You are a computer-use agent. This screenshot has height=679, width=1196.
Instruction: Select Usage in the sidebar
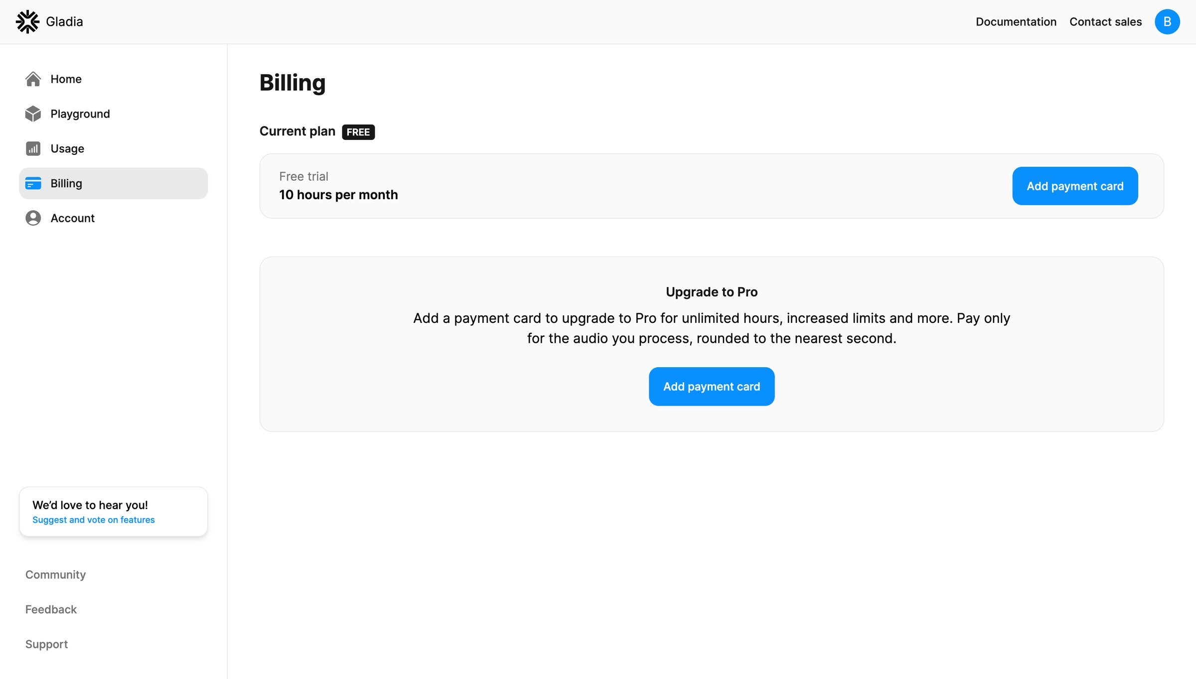tap(113, 148)
